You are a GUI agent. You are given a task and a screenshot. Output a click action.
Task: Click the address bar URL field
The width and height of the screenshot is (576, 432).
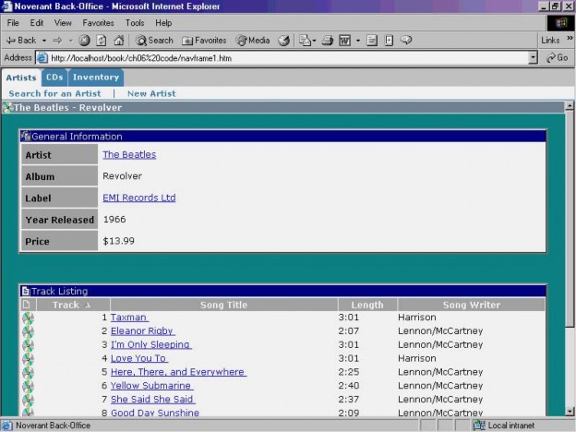click(277, 57)
